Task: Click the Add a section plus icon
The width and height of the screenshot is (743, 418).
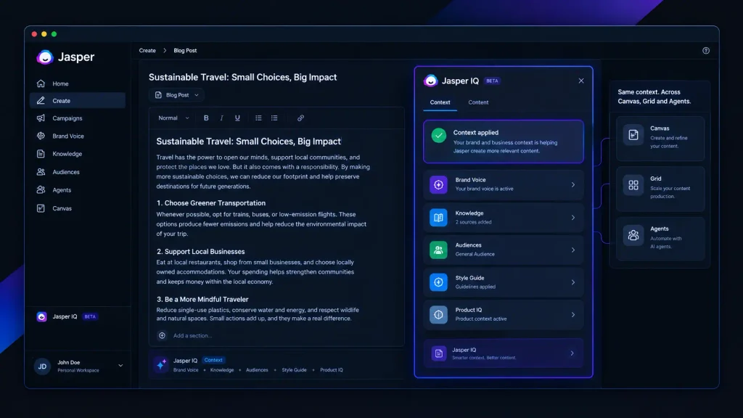Action: (162, 335)
